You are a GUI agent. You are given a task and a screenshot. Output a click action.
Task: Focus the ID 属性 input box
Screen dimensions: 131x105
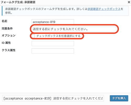click(53, 44)
